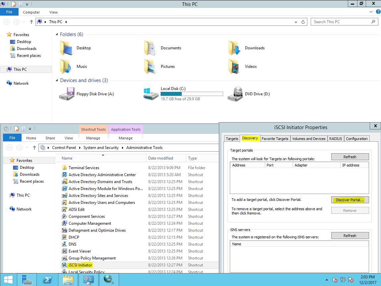Viewport: 381px width, 286px height.
Task: Refresh the This PC address bar
Action: click(x=303, y=22)
